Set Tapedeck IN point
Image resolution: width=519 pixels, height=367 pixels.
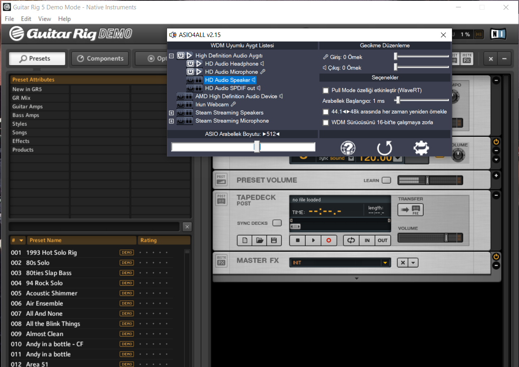point(367,240)
